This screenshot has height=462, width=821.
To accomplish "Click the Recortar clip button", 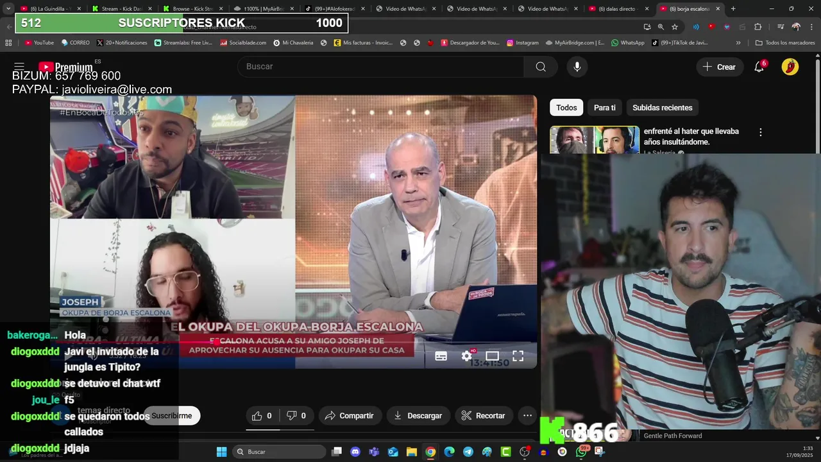I will click(484, 416).
